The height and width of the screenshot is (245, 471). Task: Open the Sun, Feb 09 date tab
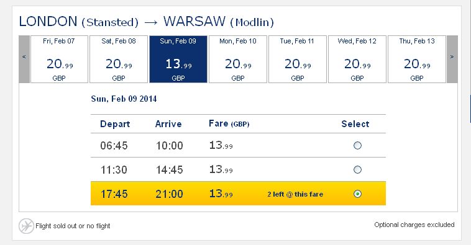(x=178, y=59)
